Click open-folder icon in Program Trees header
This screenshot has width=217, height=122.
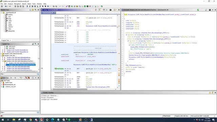coord(33,10)
